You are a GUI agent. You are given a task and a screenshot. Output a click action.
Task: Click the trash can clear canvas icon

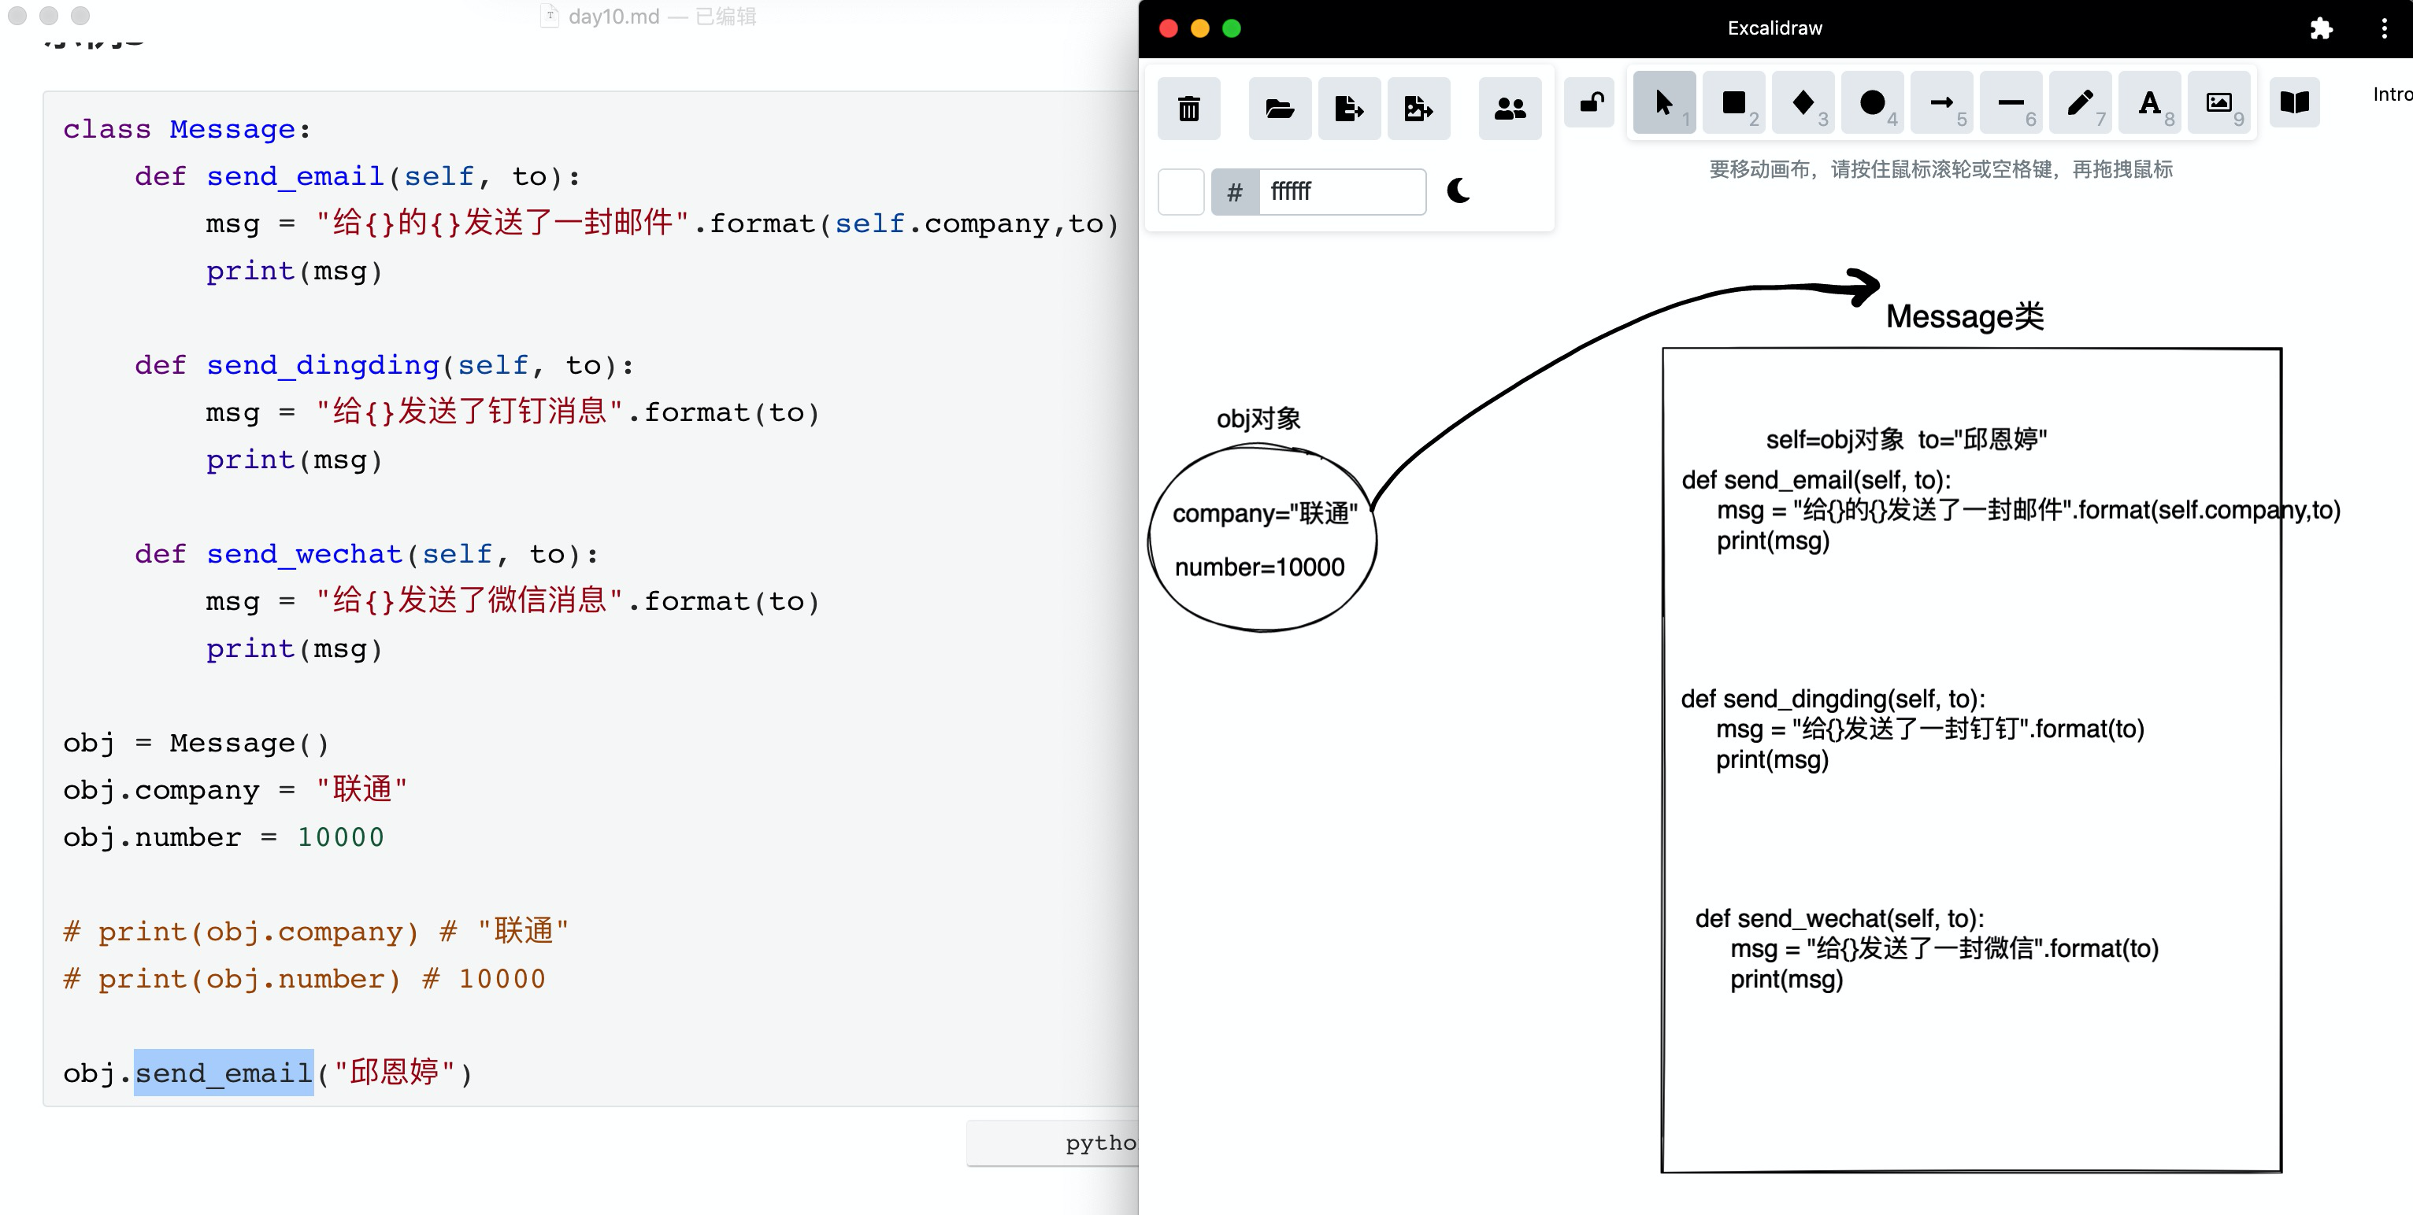click(x=1188, y=109)
